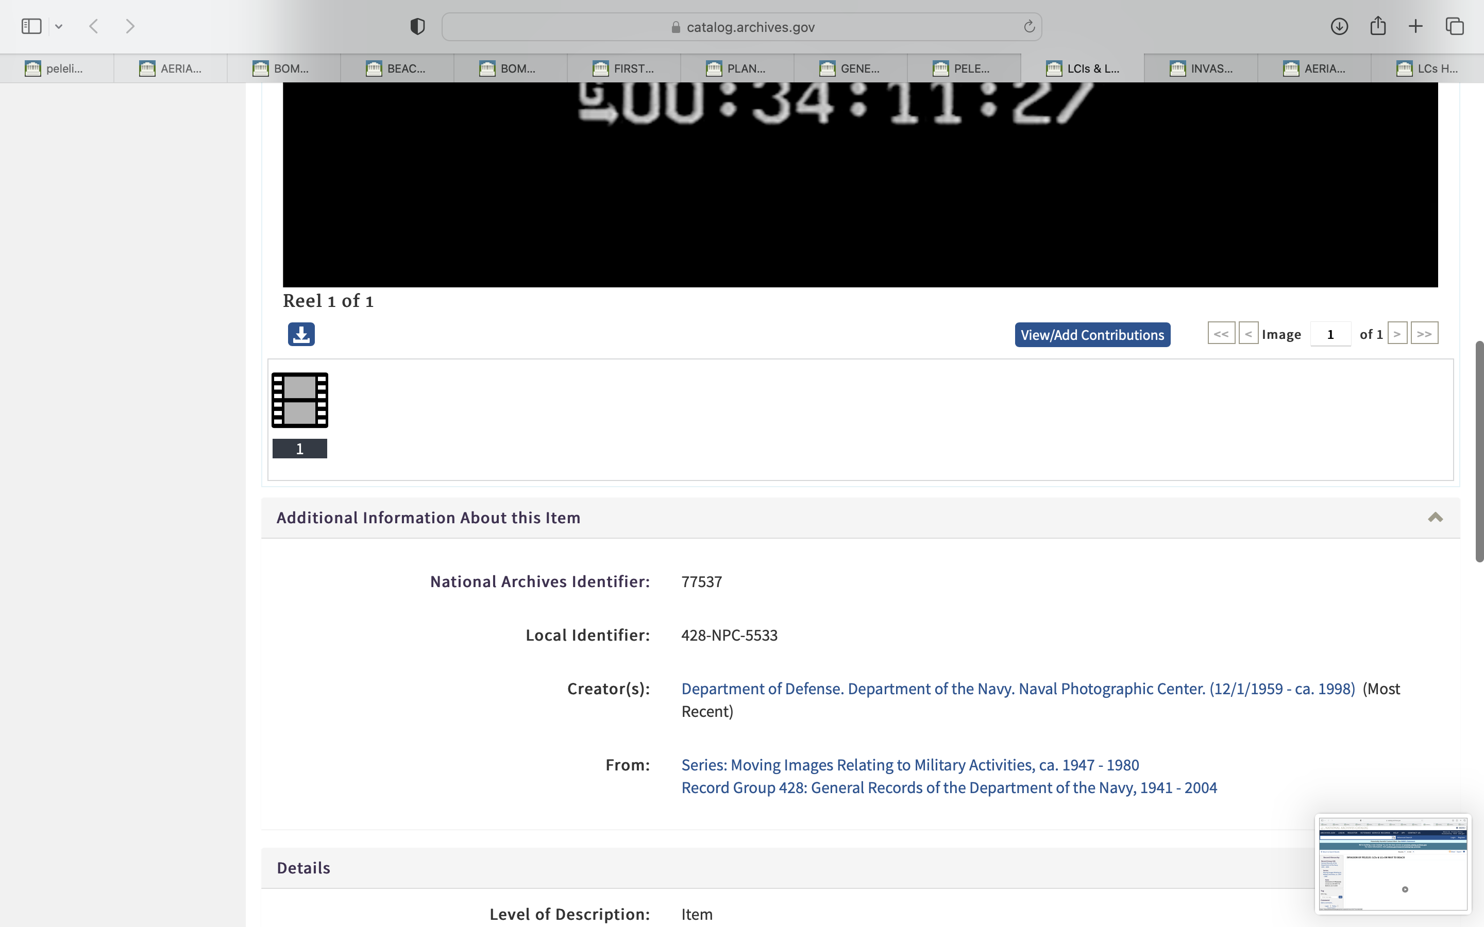Click the page vertical scrollbar
The height and width of the screenshot is (927, 1484).
pyautogui.click(x=1478, y=451)
